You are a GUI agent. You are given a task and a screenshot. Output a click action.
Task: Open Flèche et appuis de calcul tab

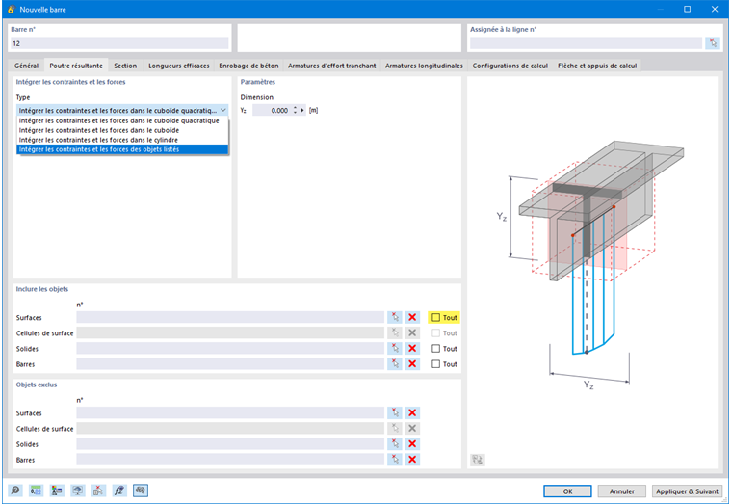point(597,66)
